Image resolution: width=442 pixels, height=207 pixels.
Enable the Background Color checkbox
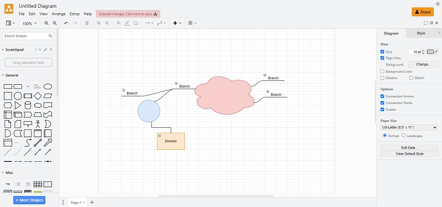382,72
